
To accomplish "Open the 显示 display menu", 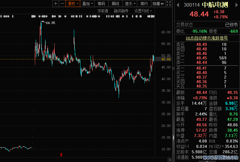I will click(x=130, y=4).
